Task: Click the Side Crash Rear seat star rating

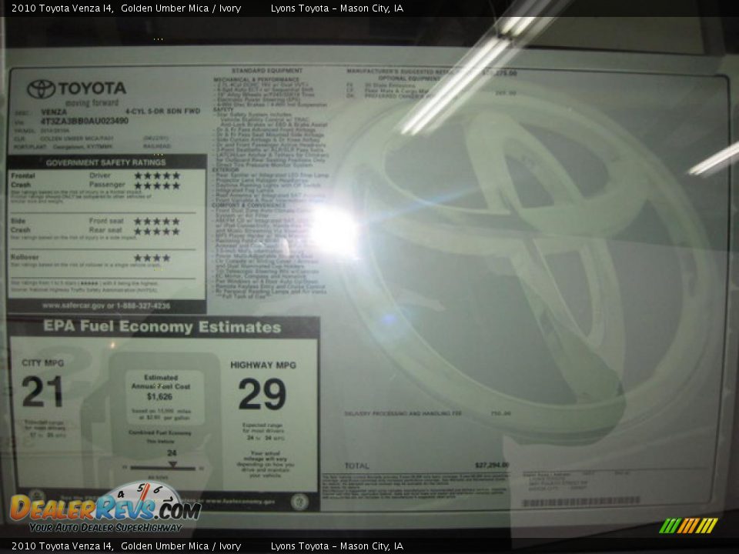Action: (x=157, y=232)
